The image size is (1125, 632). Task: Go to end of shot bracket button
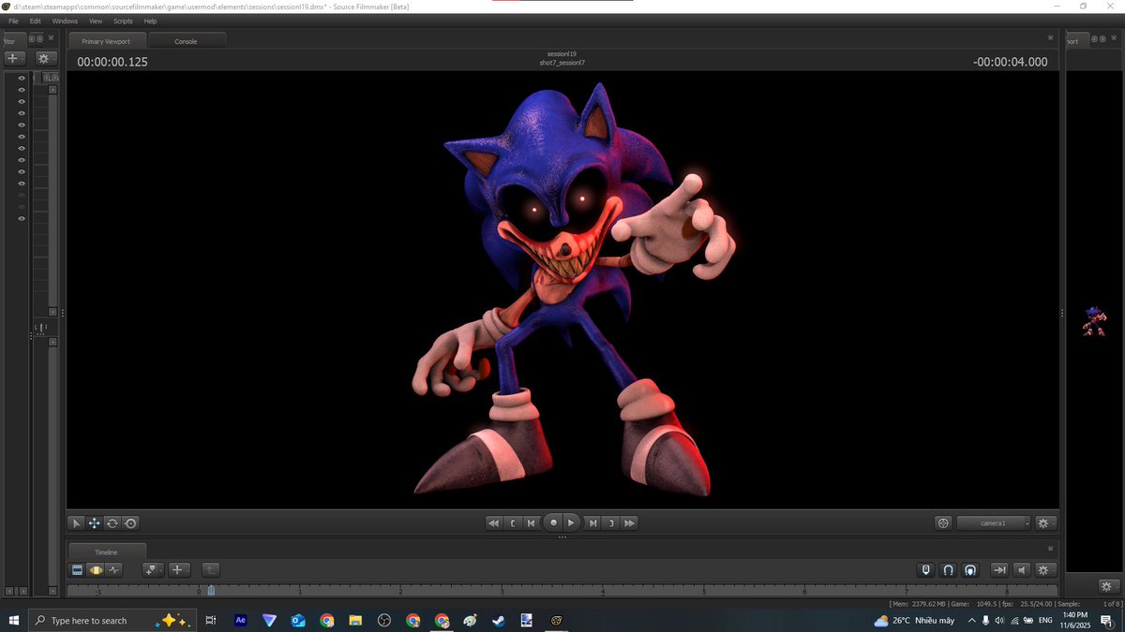tap(611, 523)
